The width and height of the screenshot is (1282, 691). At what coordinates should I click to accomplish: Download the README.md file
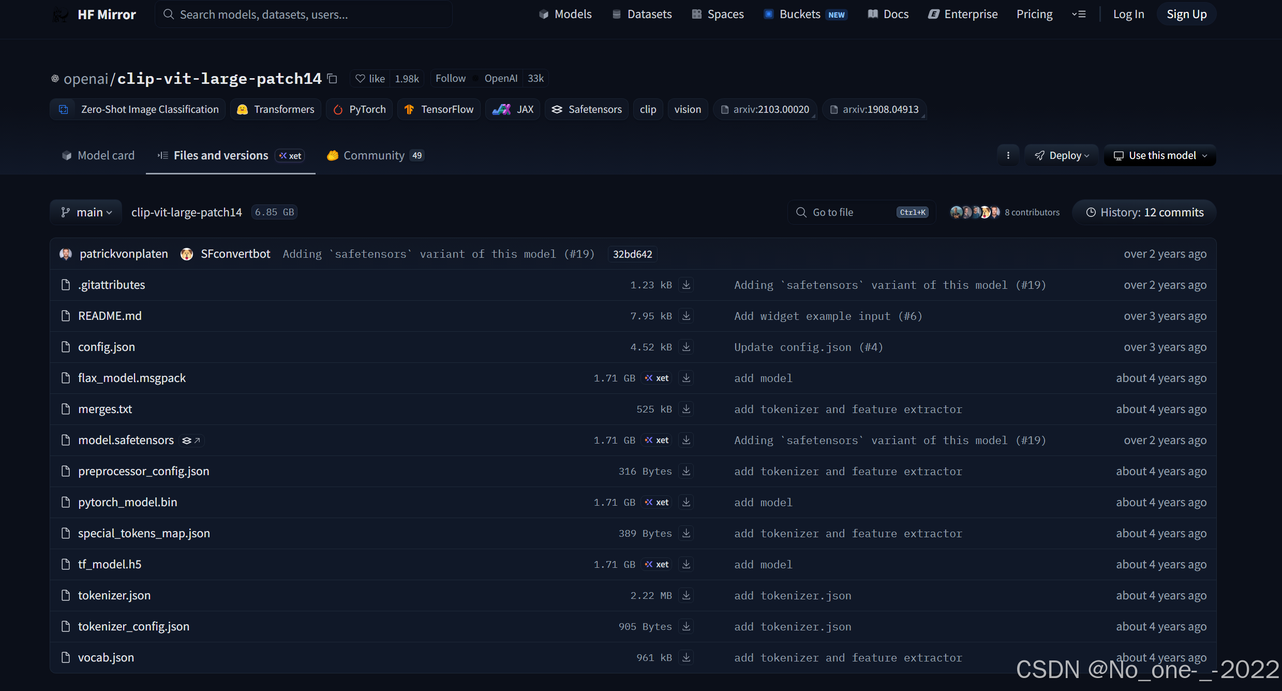click(686, 316)
